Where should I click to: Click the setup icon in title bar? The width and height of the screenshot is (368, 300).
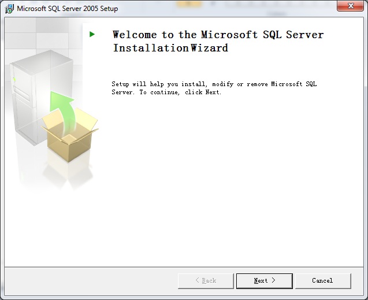9,9
